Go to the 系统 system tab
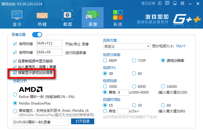The width and height of the screenshot is (203, 130). (118, 18)
